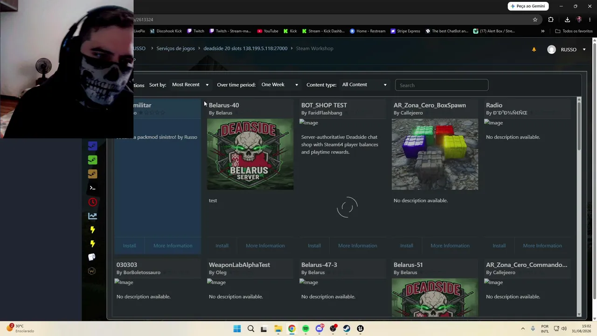Open the Content type All Content dropdown
This screenshot has width=597, height=336.
364,85
